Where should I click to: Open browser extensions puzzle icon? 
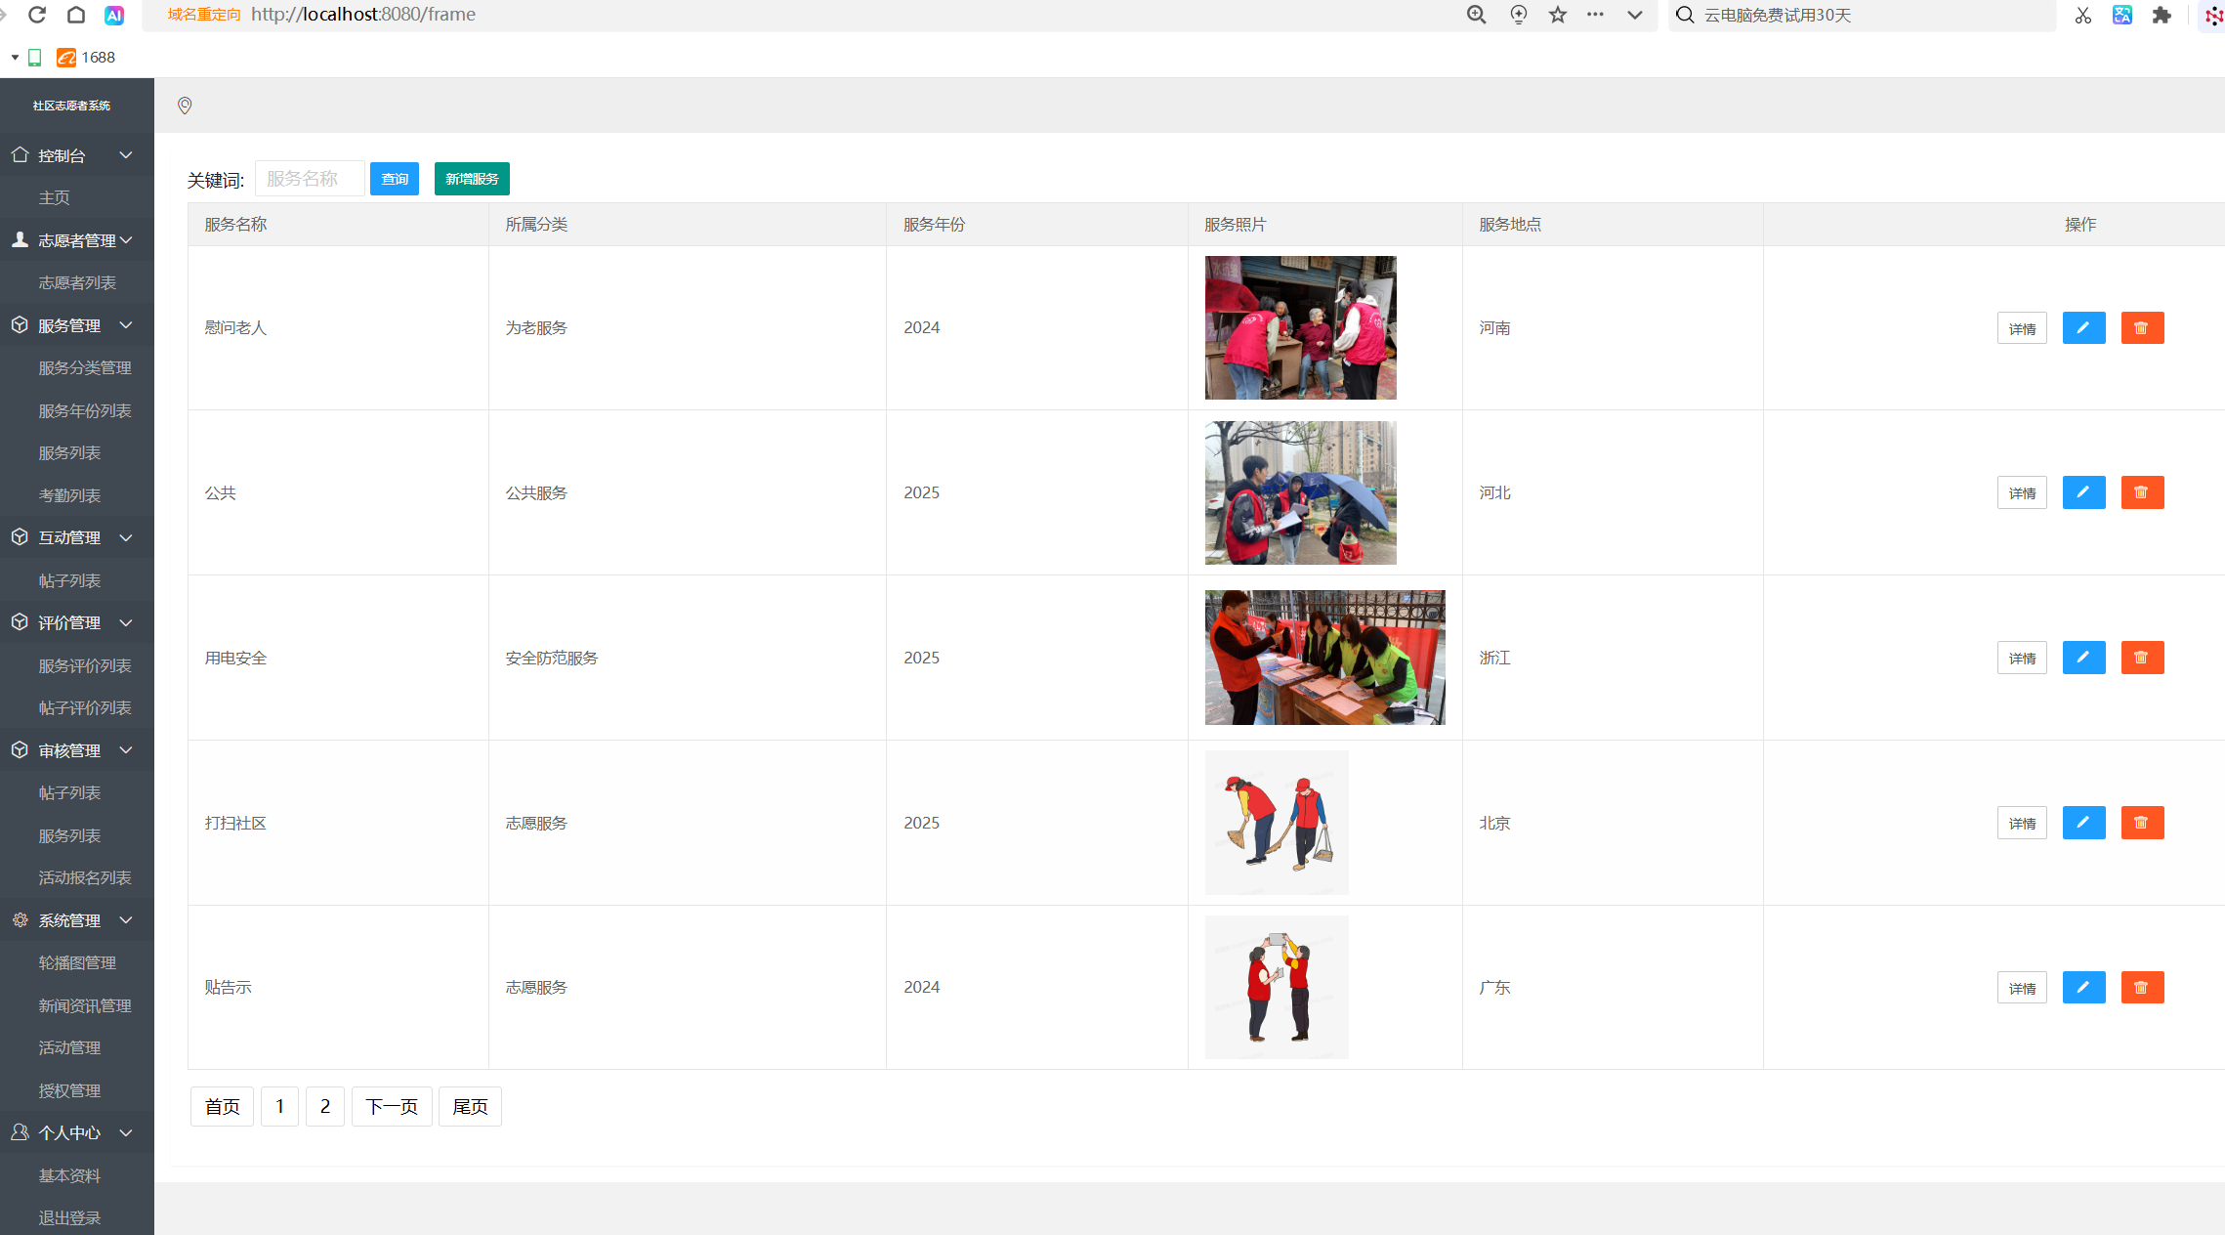(x=2161, y=15)
